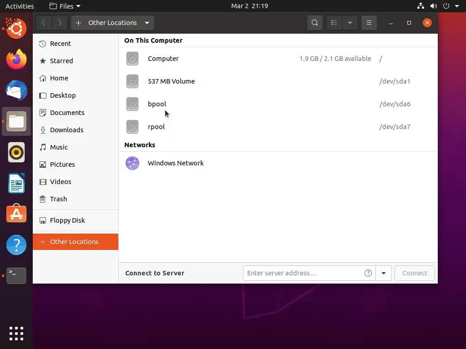Image resolution: width=466 pixels, height=349 pixels.
Task: Click the Trash bin icon
Action: [x=43, y=199]
